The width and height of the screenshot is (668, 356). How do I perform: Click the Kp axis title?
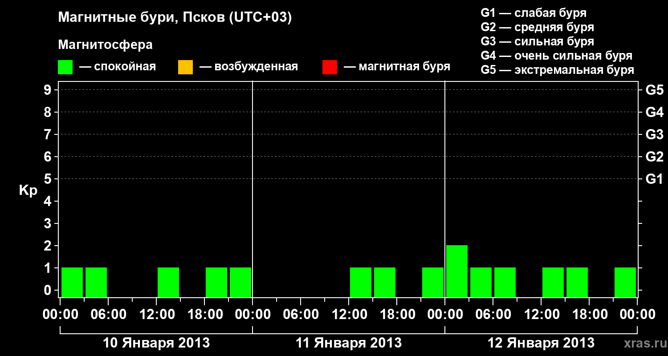pos(28,190)
